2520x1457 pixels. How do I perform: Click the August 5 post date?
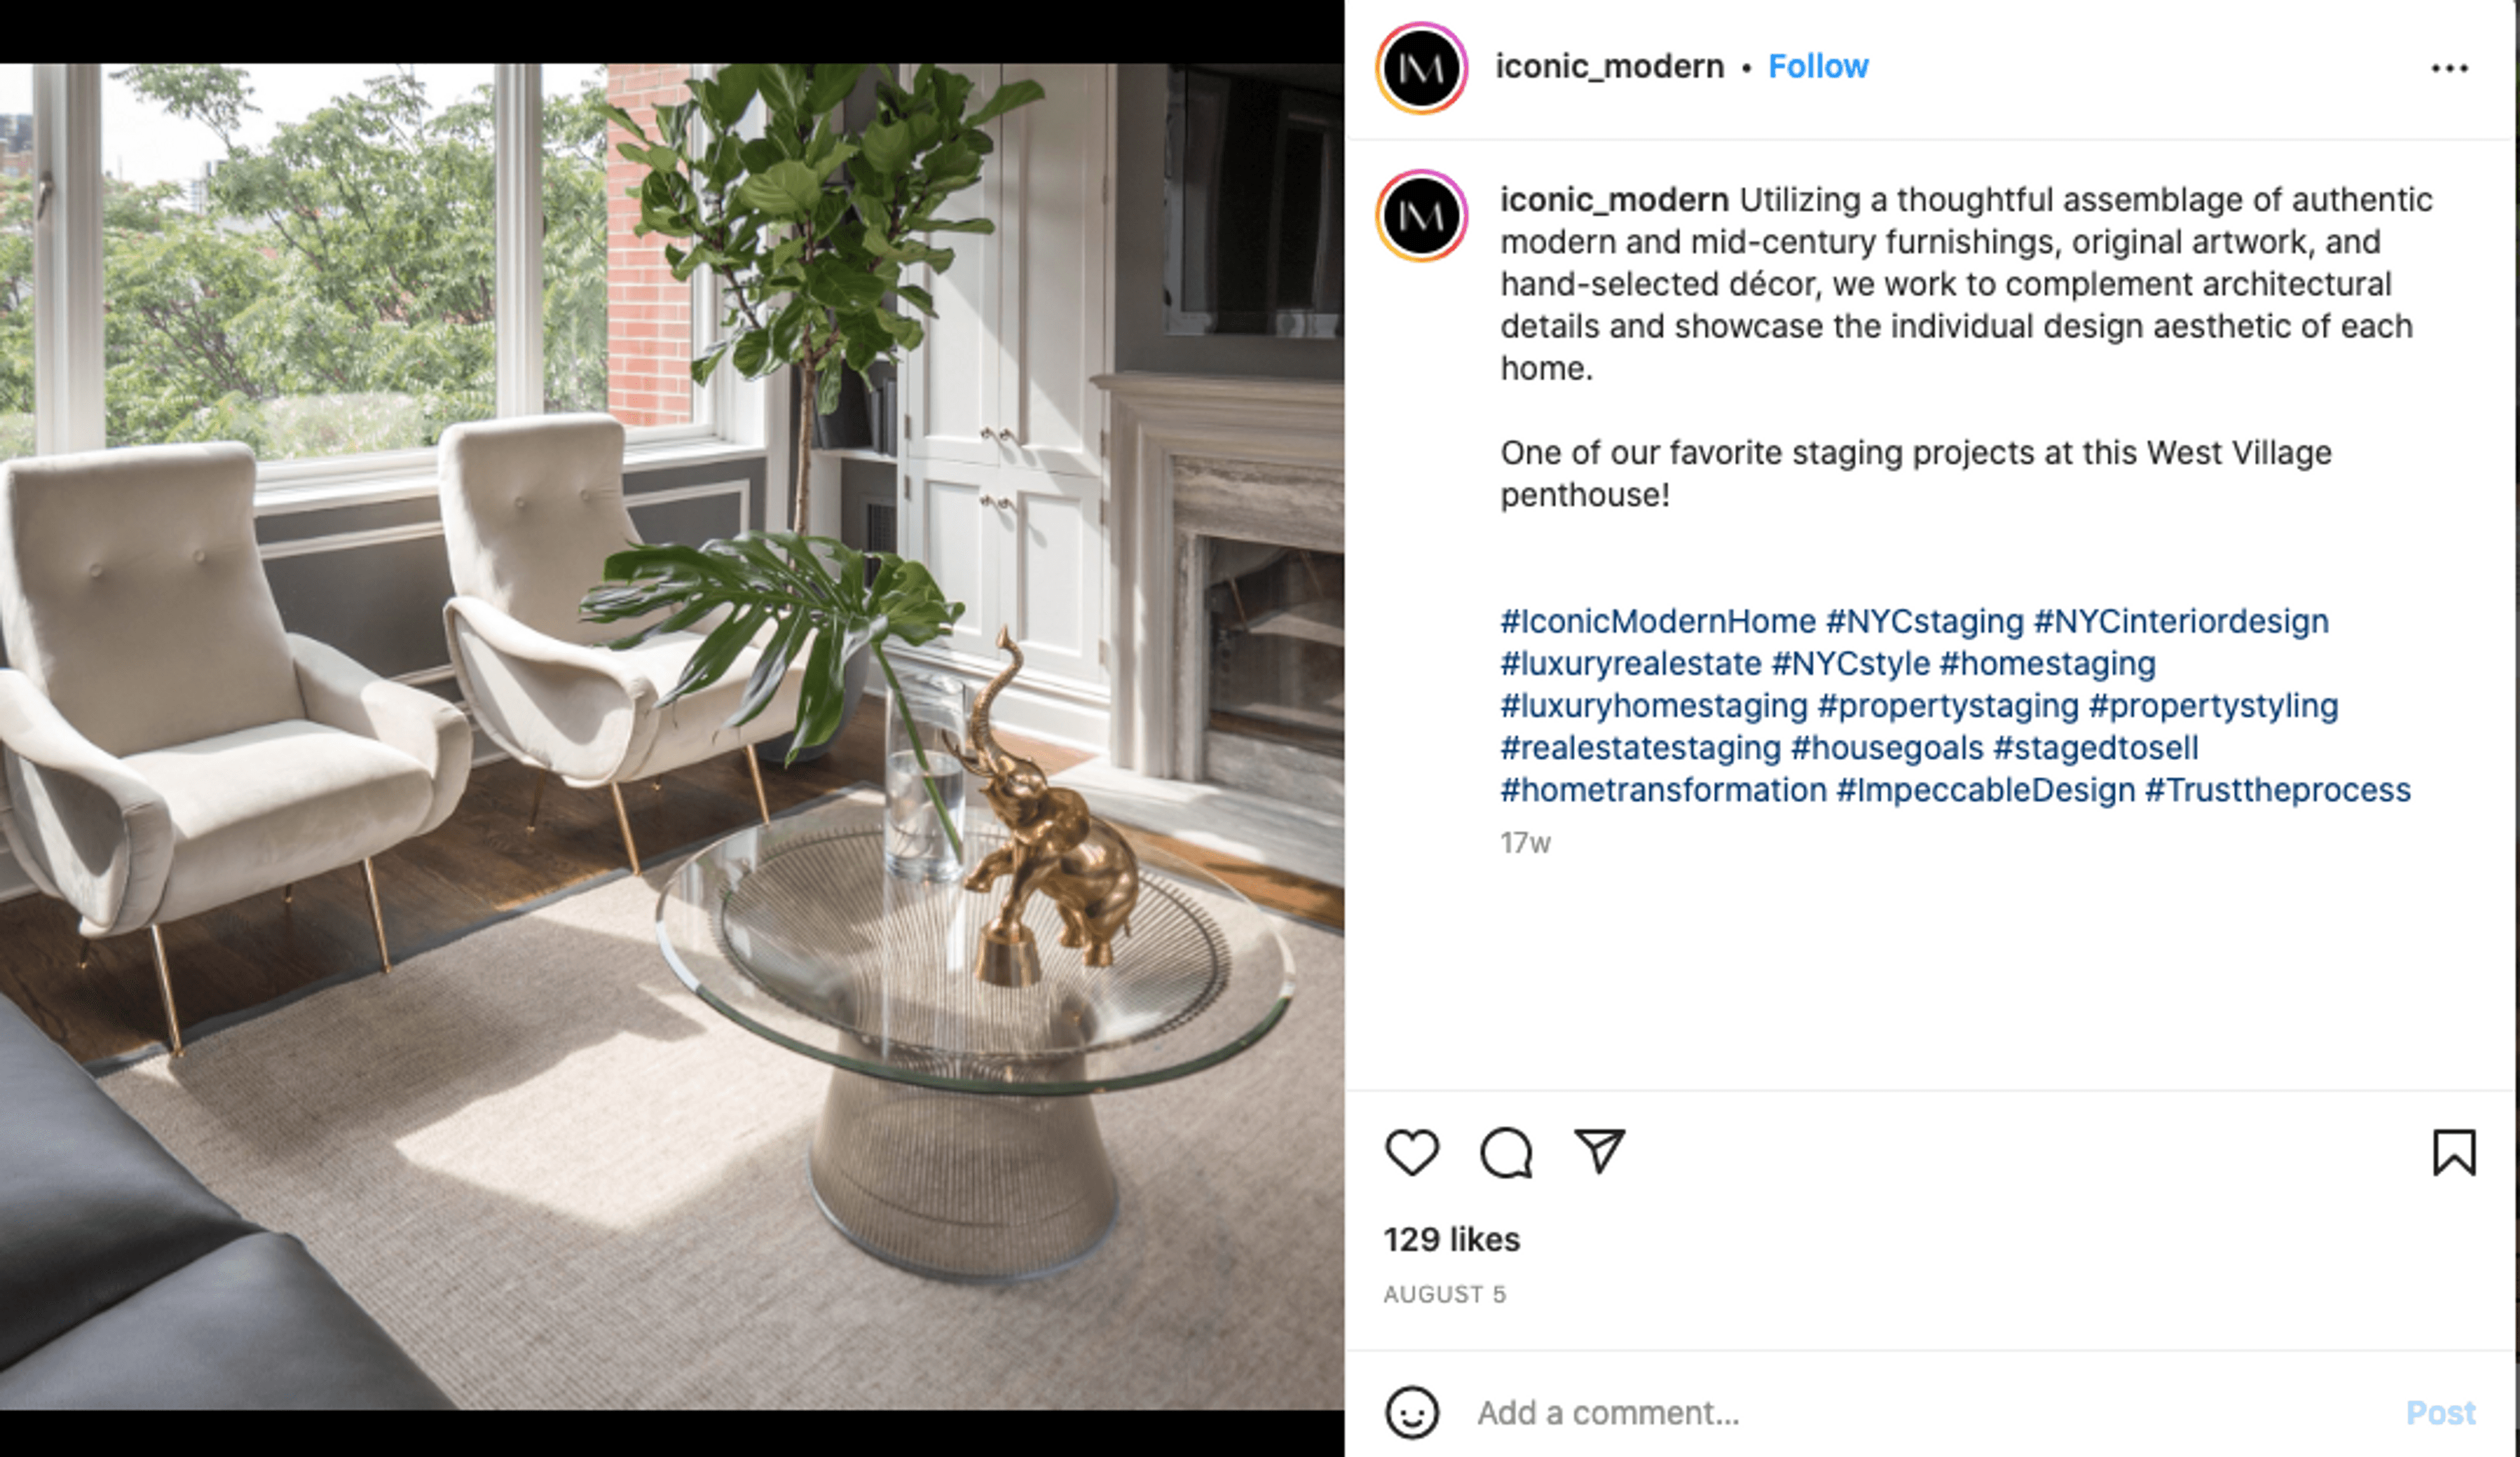point(1444,1294)
